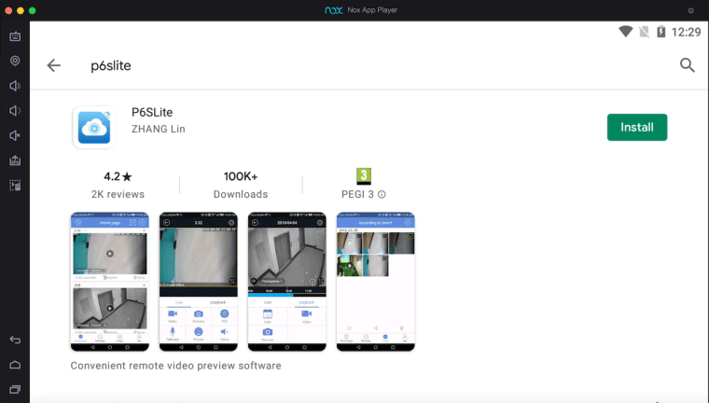Image resolution: width=709 pixels, height=403 pixels.
Task: Open the P6SLite app icon
Action: (x=94, y=127)
